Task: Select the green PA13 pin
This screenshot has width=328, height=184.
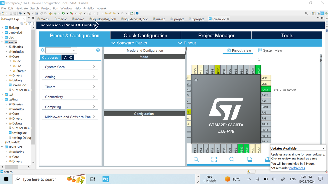Action: [266, 89]
